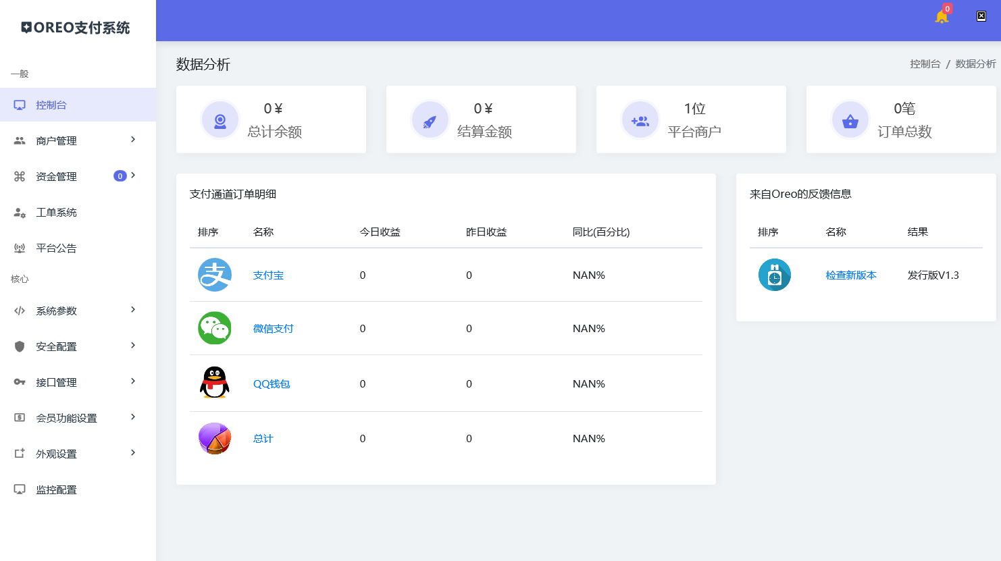Click the 结算金额 rocket icon
The height and width of the screenshot is (561, 1001).
(x=430, y=119)
